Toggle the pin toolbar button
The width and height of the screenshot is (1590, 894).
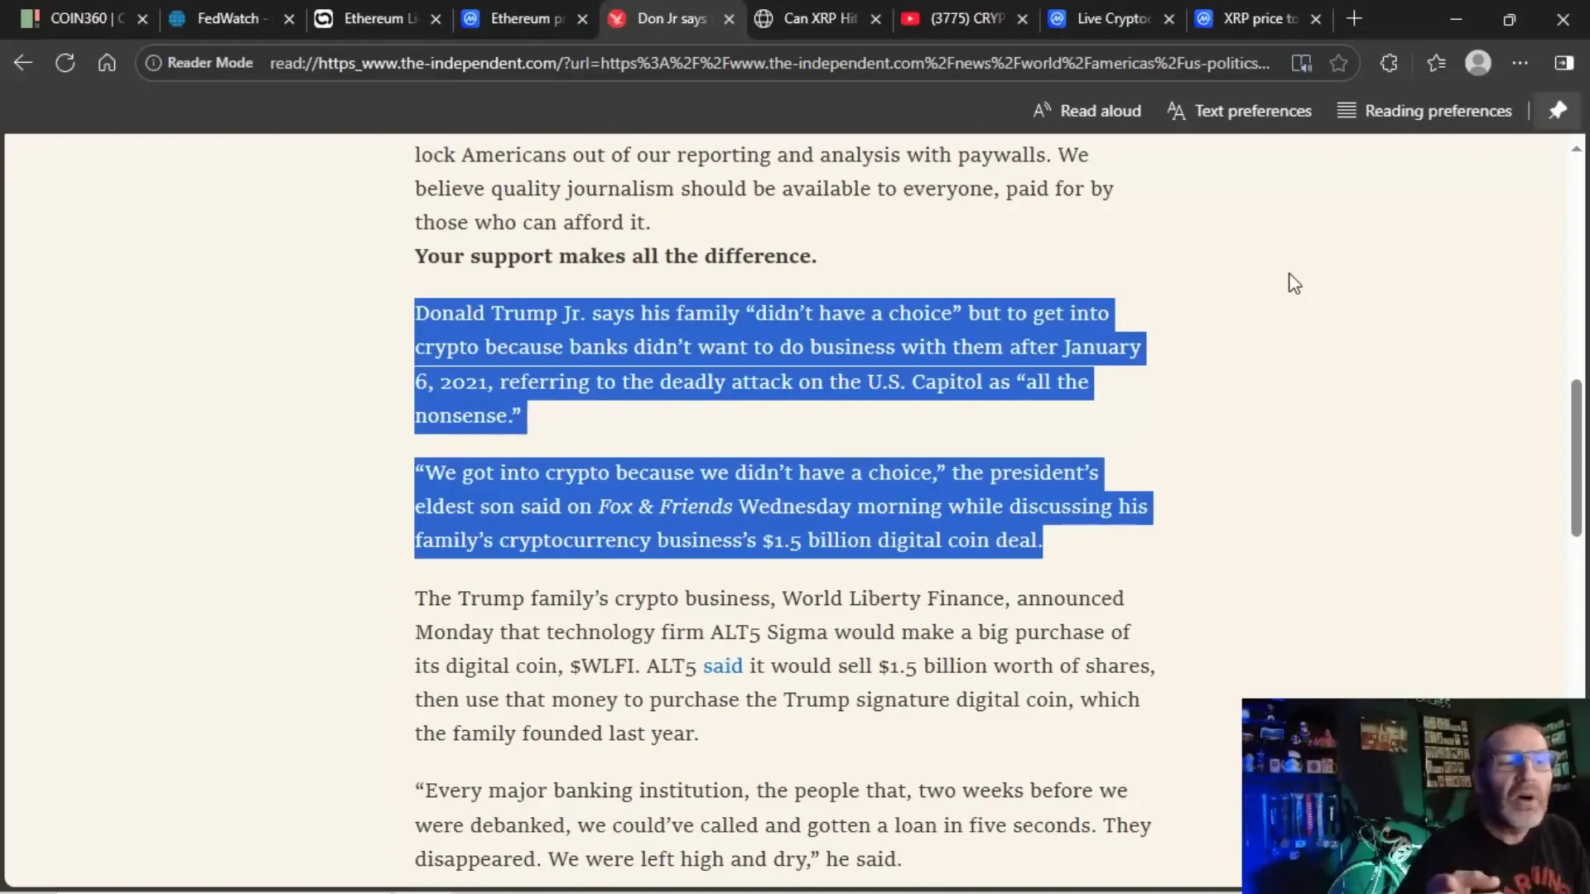point(1558,110)
